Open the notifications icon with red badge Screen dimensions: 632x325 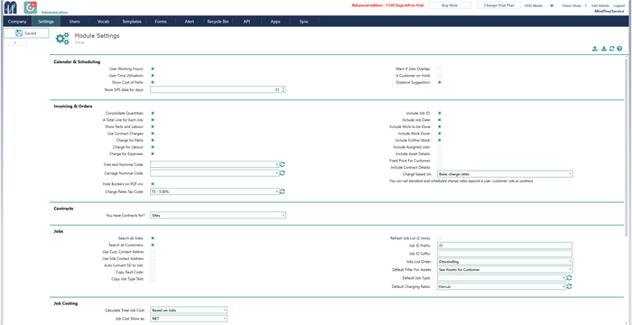[30, 7]
